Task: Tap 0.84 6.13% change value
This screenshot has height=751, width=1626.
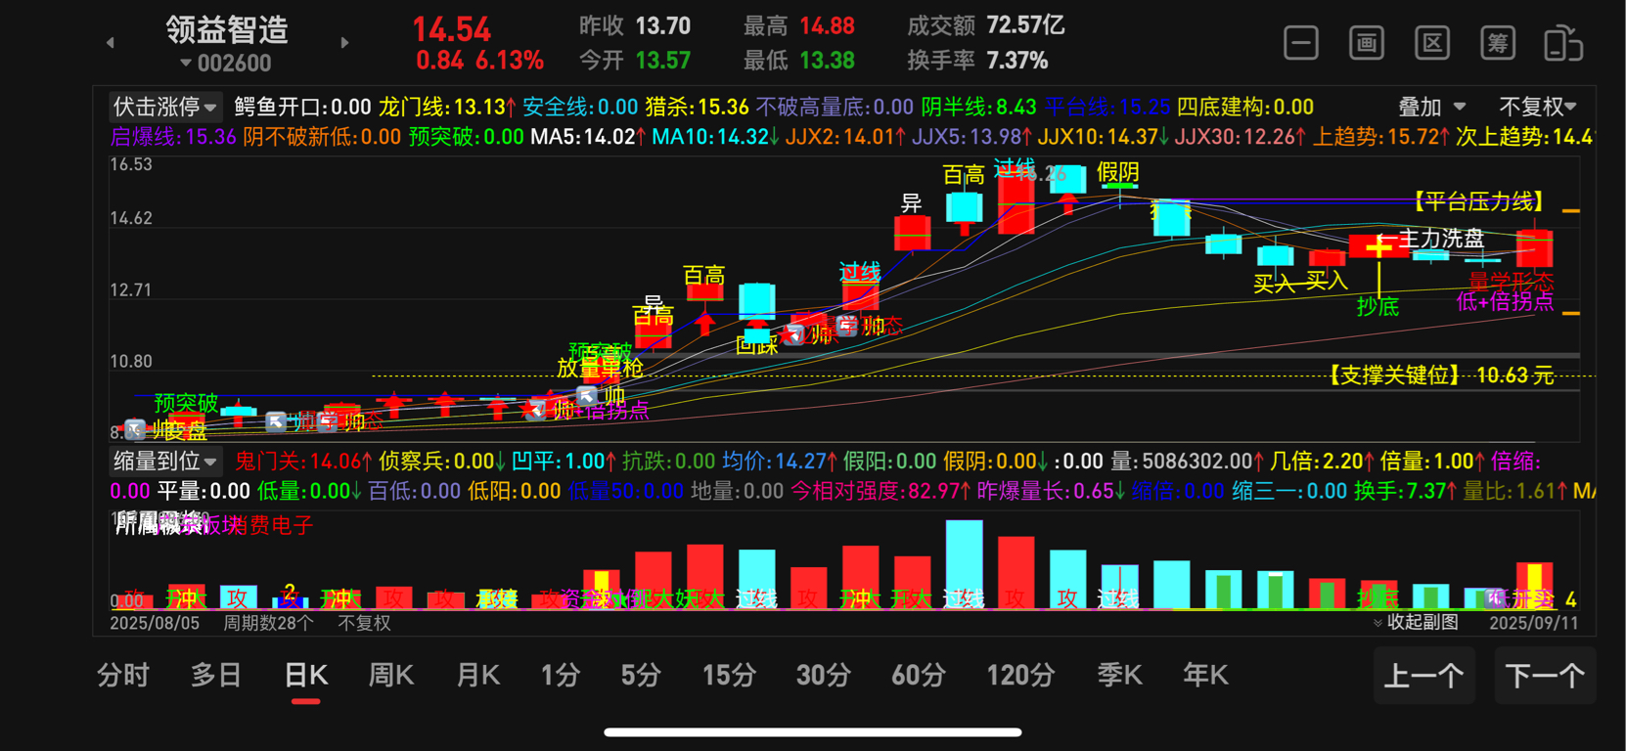Action: pyautogui.click(x=479, y=61)
